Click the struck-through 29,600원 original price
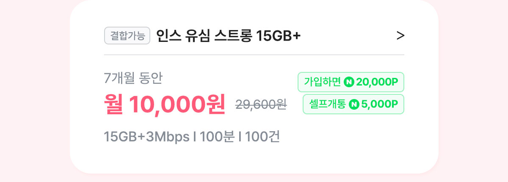Screen dimensions: 508x182 pyautogui.click(x=261, y=105)
